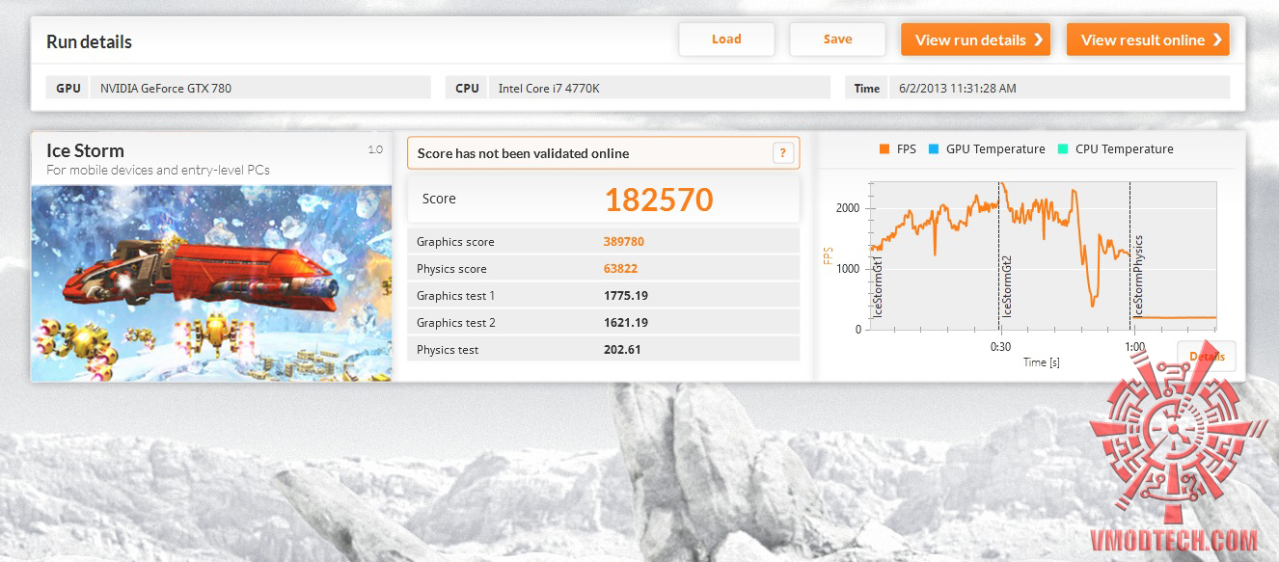Click the IceStormGt2 marker on the chart

(x=1007, y=287)
